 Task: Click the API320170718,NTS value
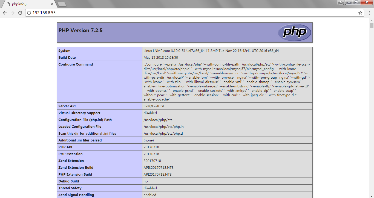159,168
